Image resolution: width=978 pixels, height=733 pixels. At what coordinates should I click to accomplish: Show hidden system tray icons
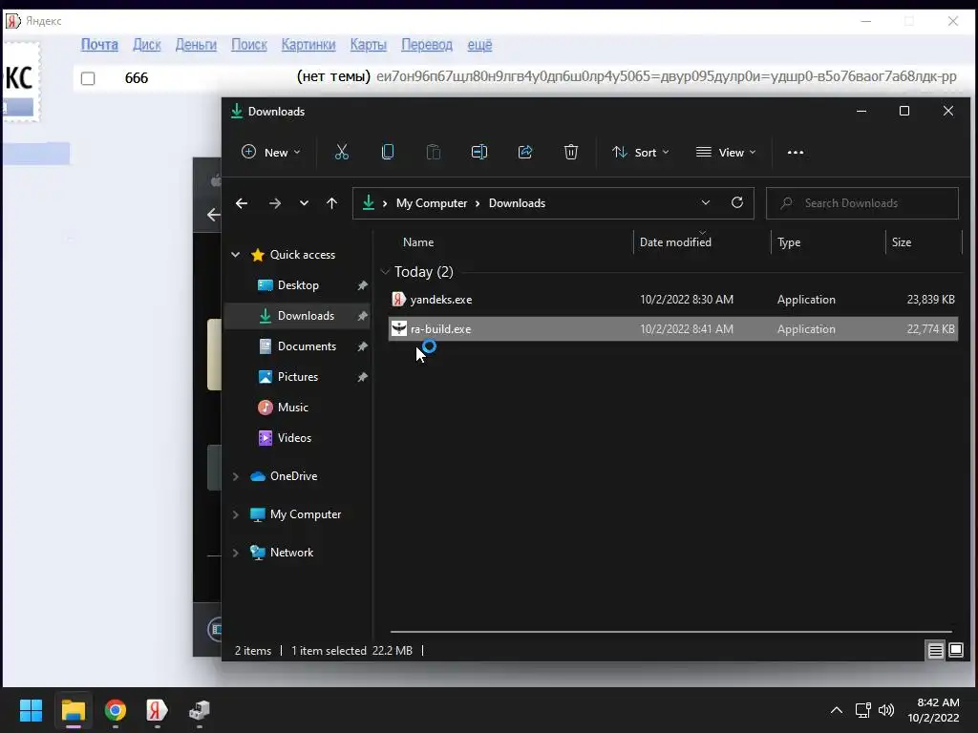(837, 710)
